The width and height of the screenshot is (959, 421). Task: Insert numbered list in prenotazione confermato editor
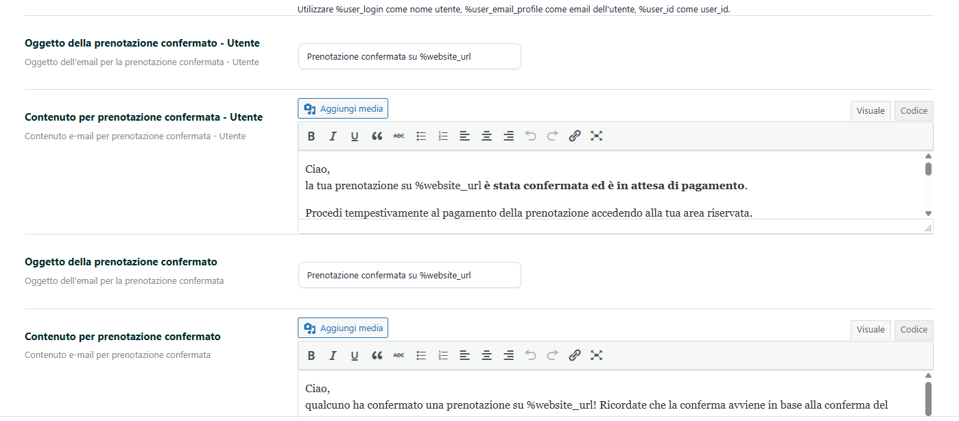click(443, 355)
